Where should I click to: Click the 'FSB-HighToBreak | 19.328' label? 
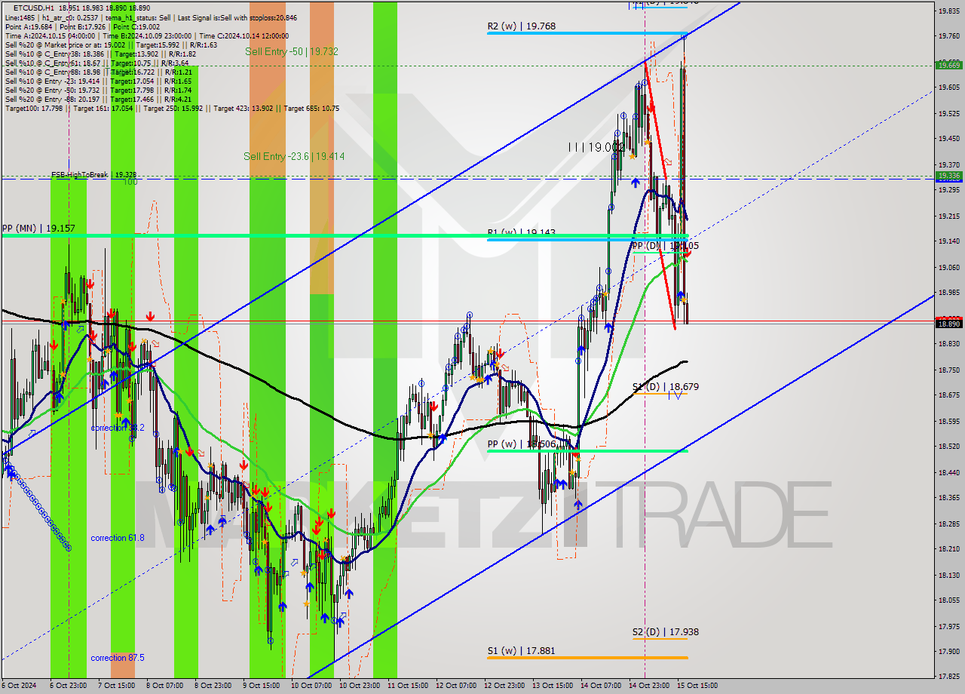click(x=93, y=174)
